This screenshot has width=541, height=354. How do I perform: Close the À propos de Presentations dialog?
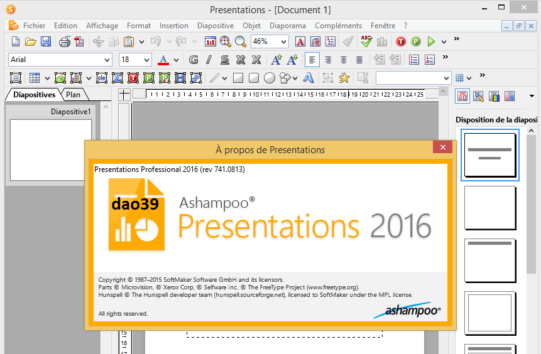coord(442,147)
